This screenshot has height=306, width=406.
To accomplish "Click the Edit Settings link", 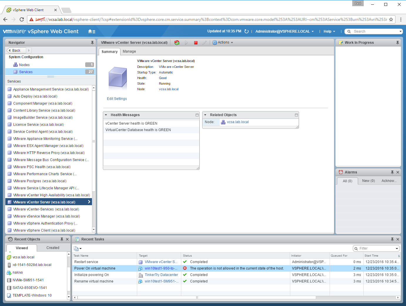I will click(x=117, y=99).
